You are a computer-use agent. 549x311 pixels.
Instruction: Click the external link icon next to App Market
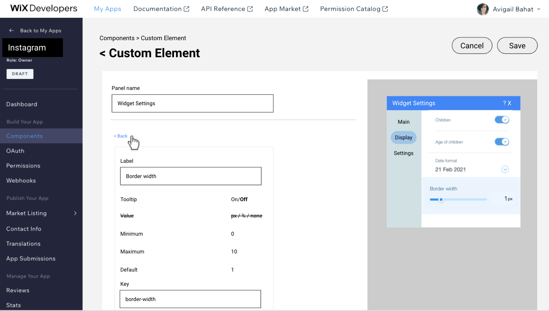point(306,9)
